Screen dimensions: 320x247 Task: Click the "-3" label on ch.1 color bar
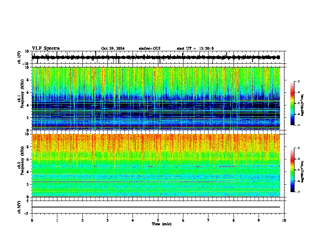pos(298,81)
